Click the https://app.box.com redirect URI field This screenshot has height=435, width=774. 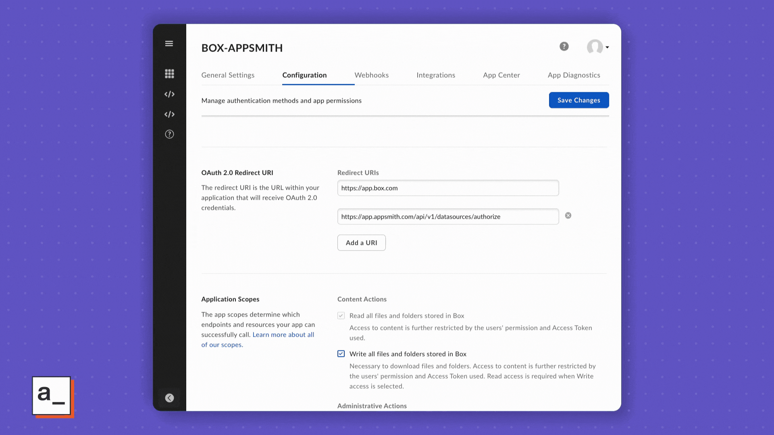point(447,188)
